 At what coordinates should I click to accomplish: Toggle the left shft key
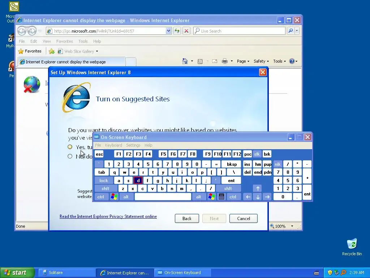point(106,188)
